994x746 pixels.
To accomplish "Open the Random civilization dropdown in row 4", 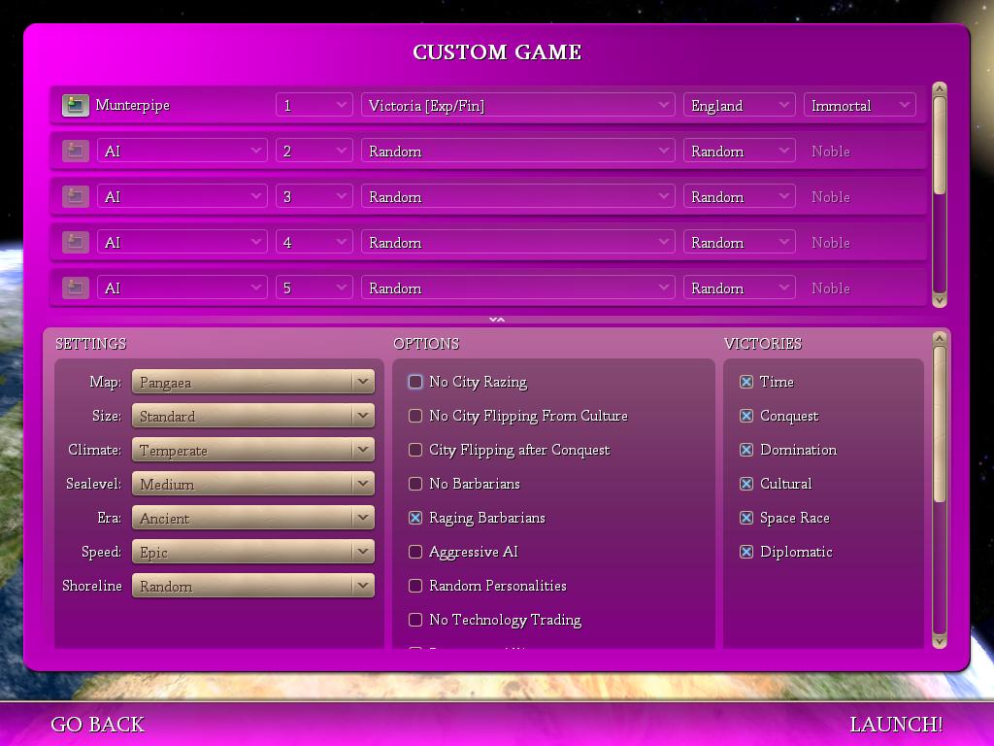I will pyautogui.click(x=739, y=242).
